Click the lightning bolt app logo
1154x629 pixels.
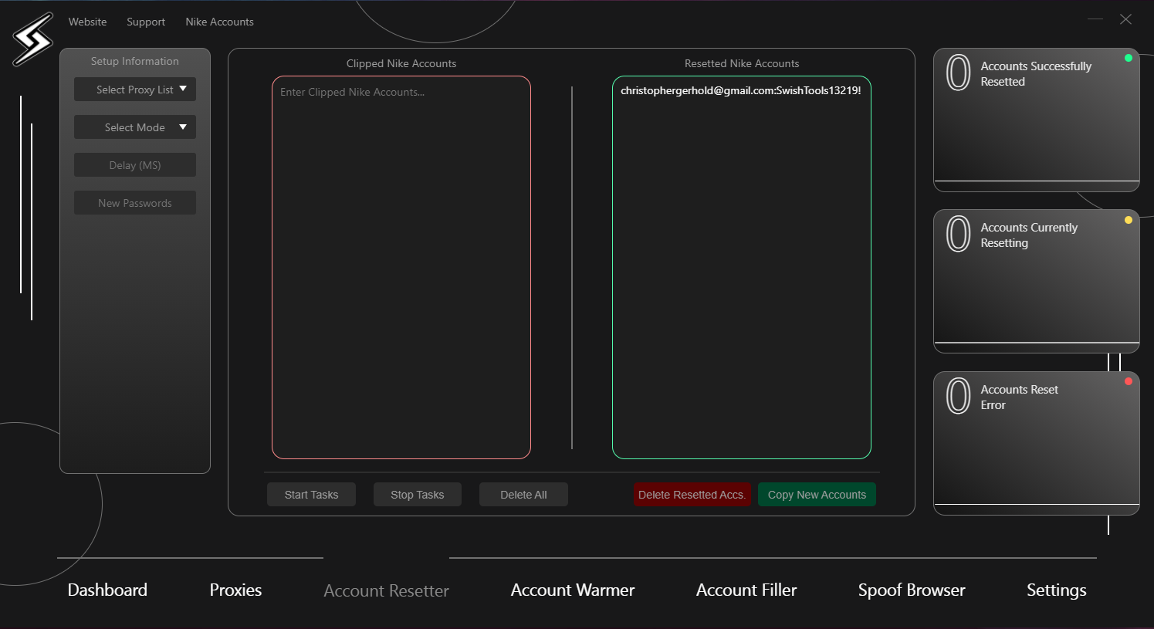coord(32,39)
